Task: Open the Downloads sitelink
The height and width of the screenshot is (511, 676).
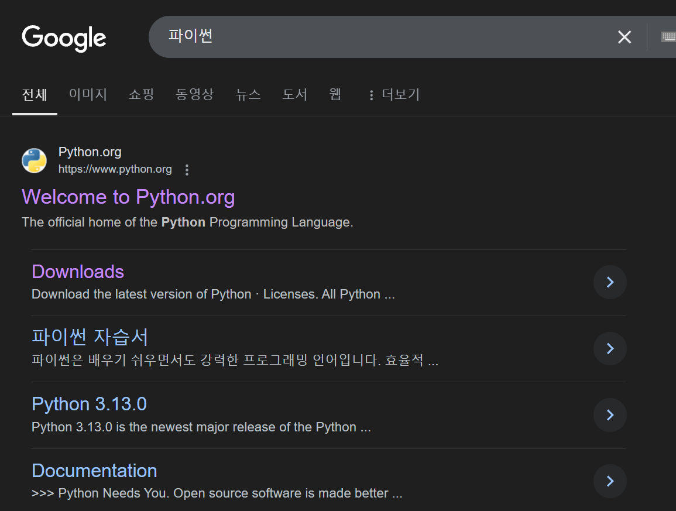Action: coord(78,272)
